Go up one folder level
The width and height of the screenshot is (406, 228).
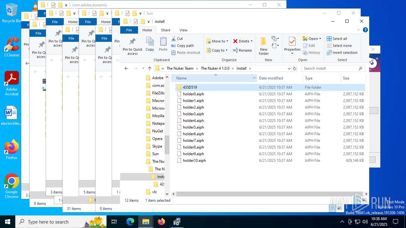coord(149,68)
